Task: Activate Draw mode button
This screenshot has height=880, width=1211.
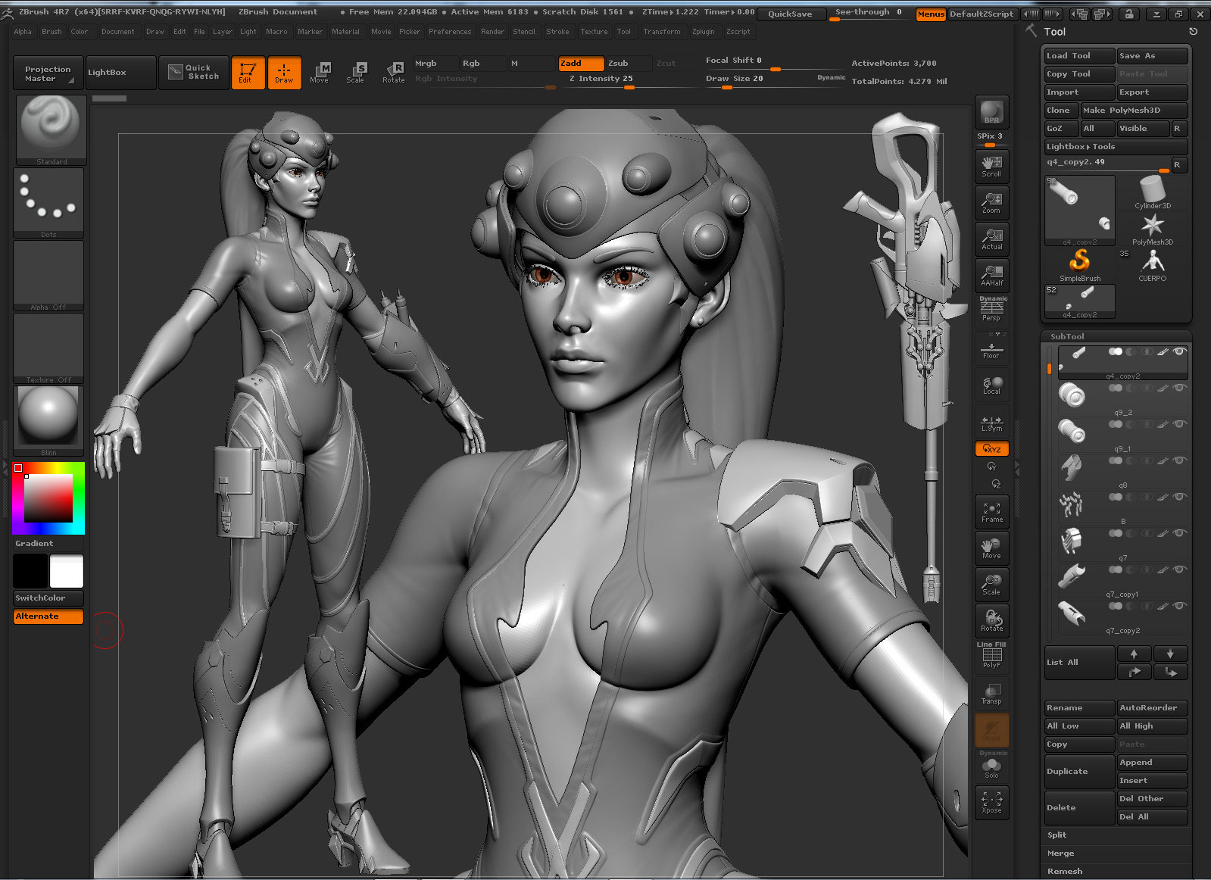Action: (284, 73)
